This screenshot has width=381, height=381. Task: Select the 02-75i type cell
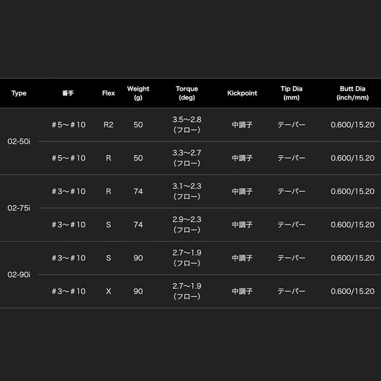click(x=18, y=208)
